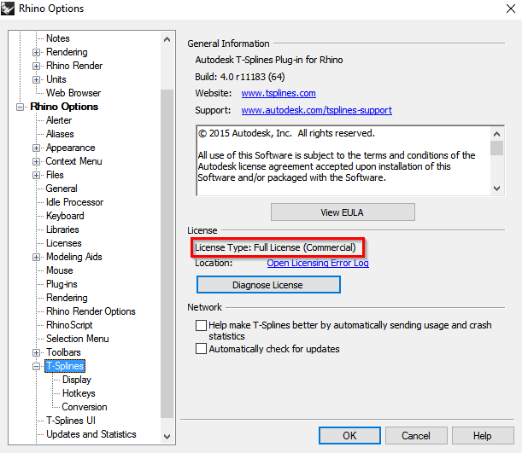Image resolution: width=522 pixels, height=453 pixels.
Task: Open the Plug-ins options page
Action: point(62,284)
